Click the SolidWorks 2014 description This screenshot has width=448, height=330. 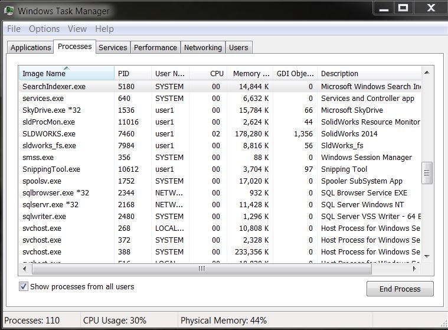[x=349, y=134]
